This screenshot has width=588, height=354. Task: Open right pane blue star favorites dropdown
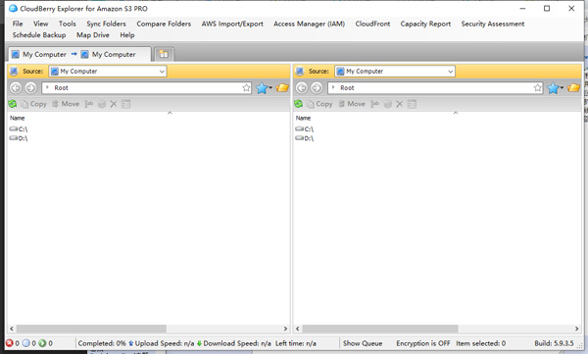(x=556, y=88)
